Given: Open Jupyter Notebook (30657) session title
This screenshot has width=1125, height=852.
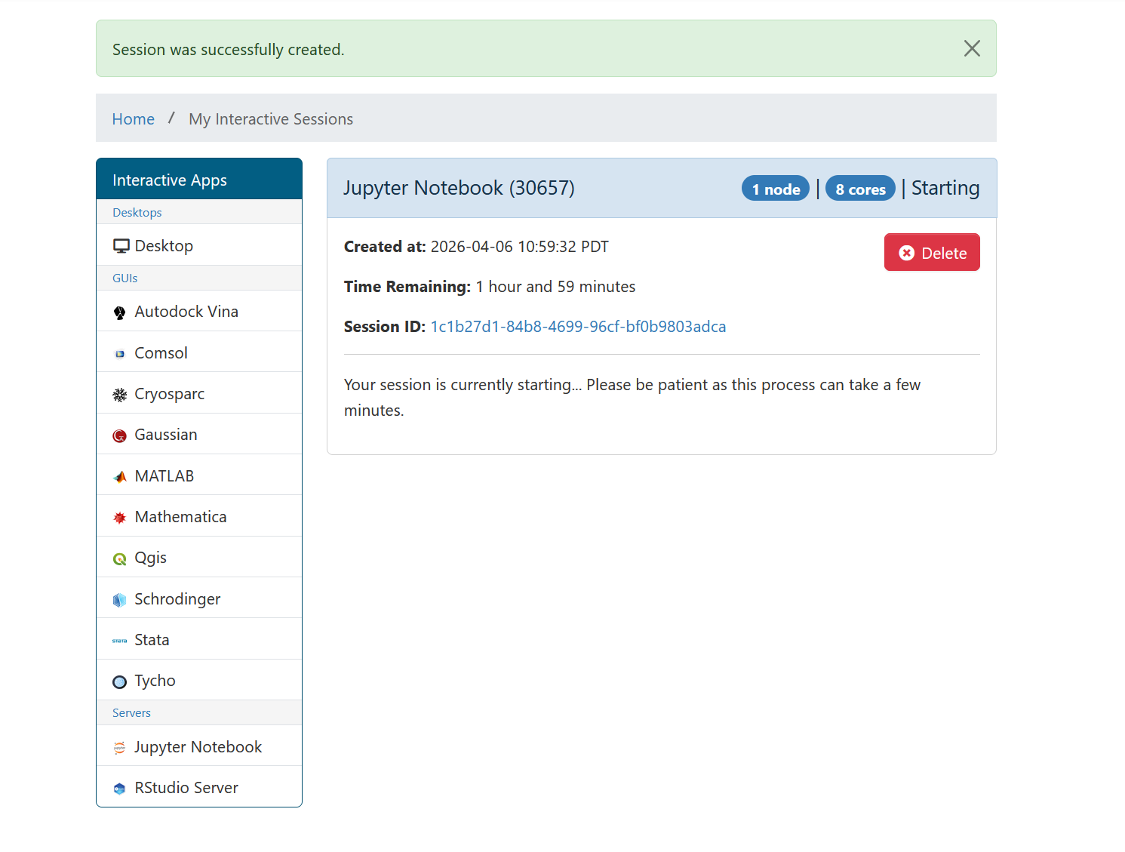Looking at the screenshot, I should 459,188.
